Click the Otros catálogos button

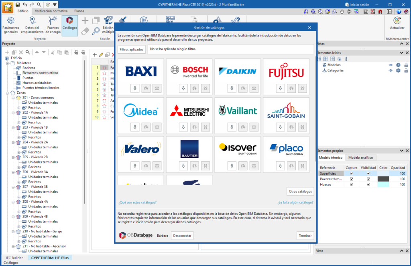click(300, 191)
